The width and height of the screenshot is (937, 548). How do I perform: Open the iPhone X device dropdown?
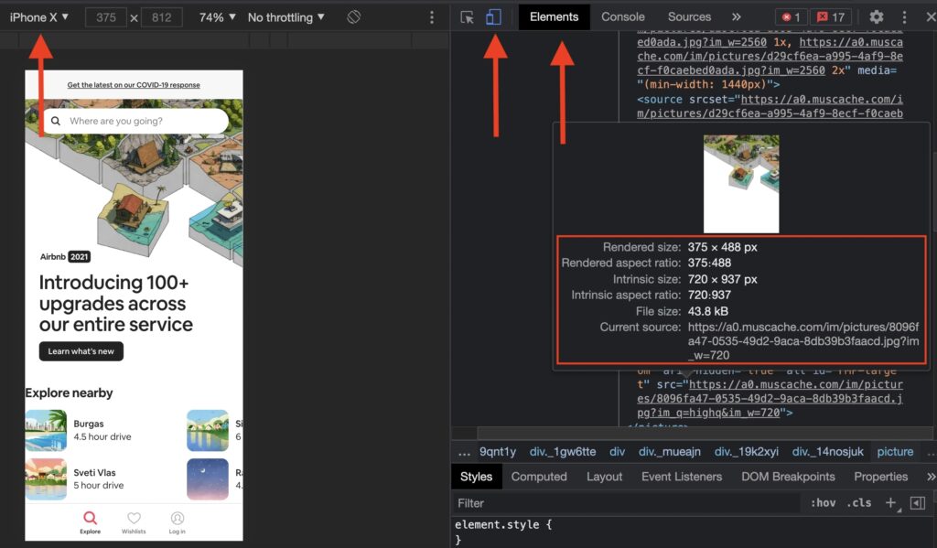point(37,16)
